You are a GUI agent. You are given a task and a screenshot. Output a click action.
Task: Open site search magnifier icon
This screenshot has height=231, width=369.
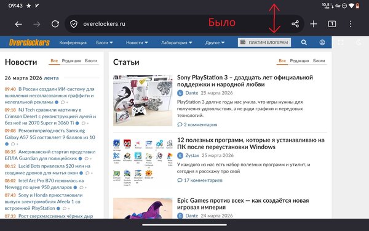coord(304,43)
